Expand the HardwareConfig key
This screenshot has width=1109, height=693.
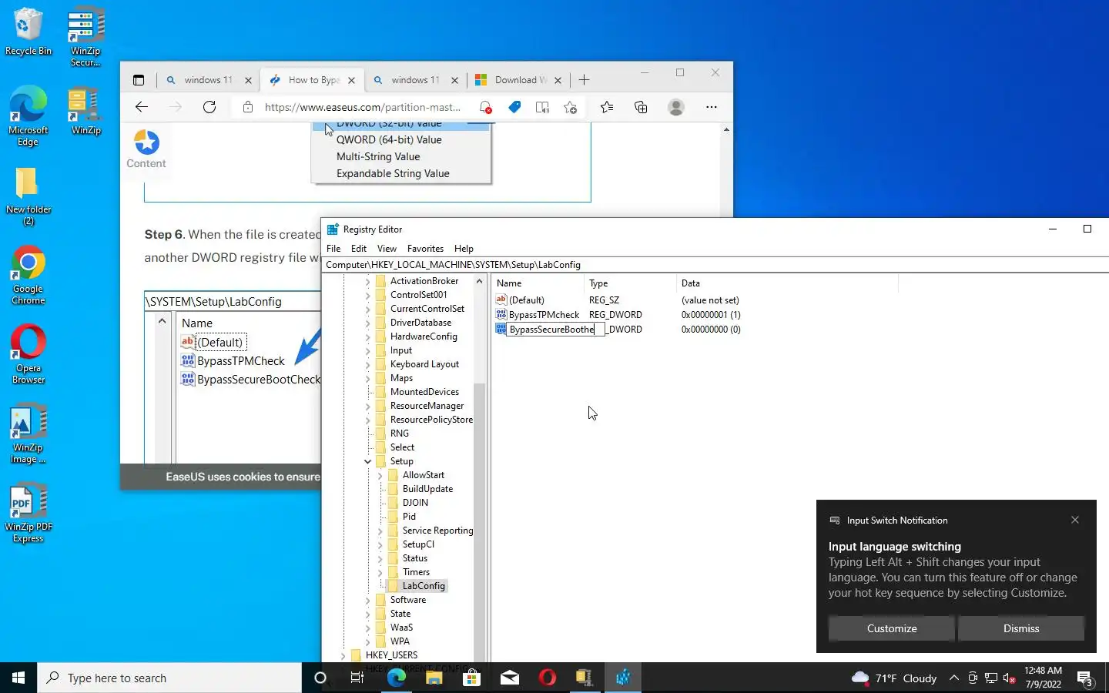point(367,337)
